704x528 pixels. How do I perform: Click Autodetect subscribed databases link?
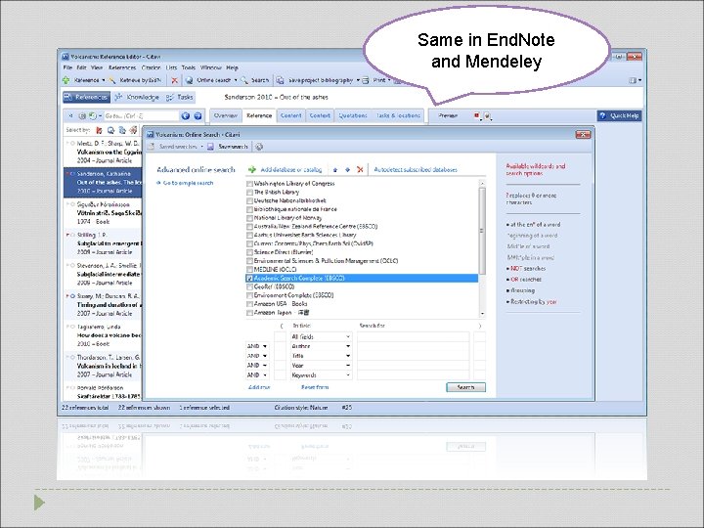[416, 170]
